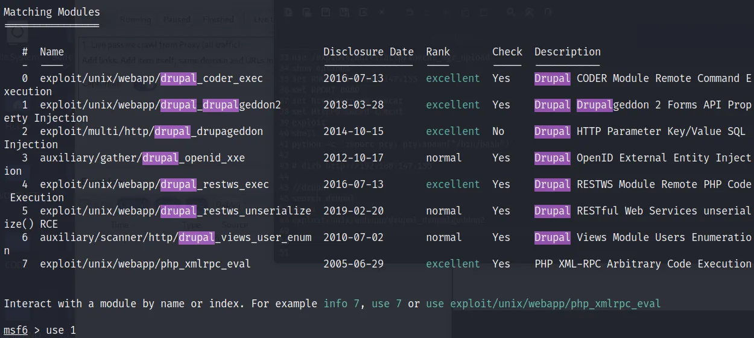Click description 'Drupalgeddon 2 Forms API'
The height and width of the screenshot is (338, 754).
[x=652, y=105]
